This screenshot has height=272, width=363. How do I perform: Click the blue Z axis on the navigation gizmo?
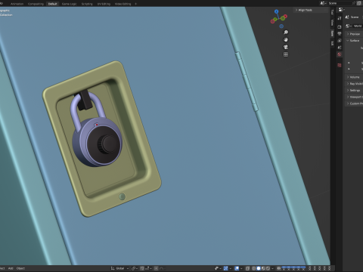(x=277, y=11)
